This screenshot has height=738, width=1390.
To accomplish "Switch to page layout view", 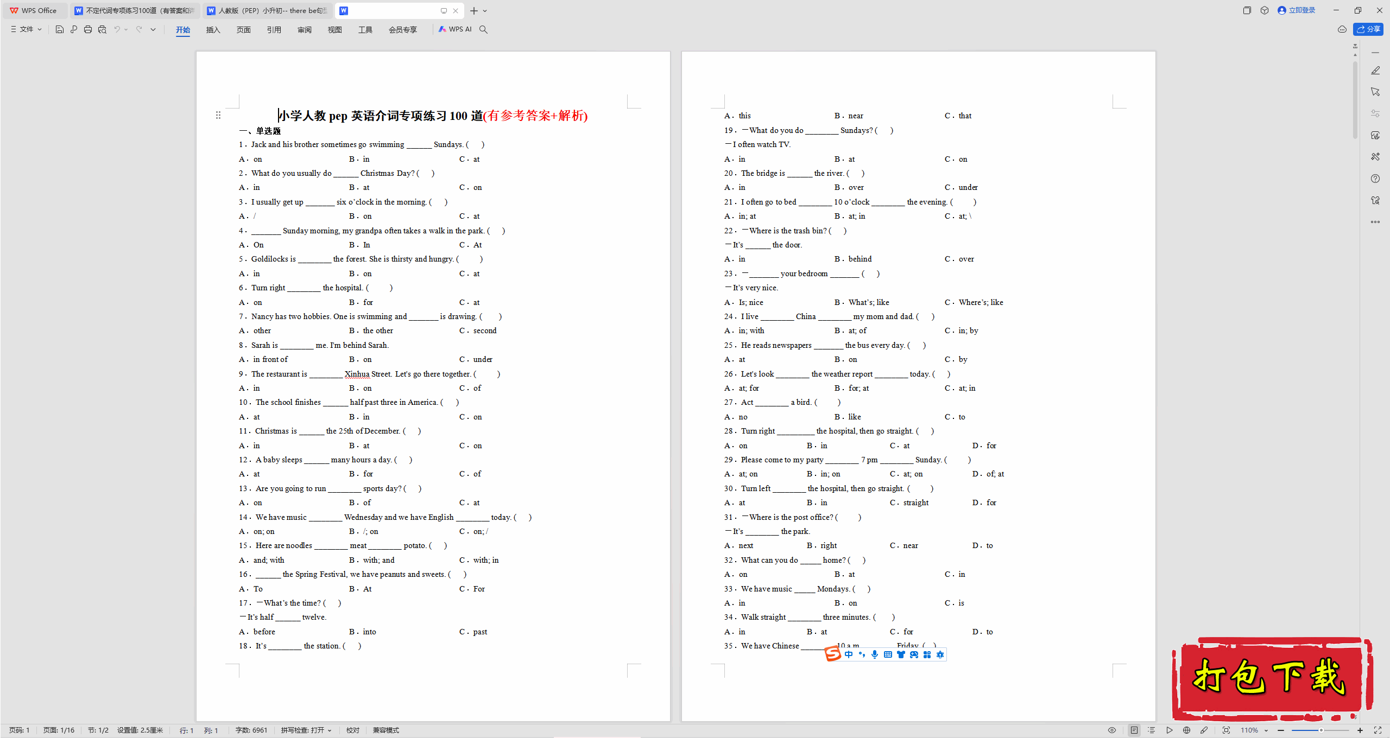I will click(x=1134, y=730).
